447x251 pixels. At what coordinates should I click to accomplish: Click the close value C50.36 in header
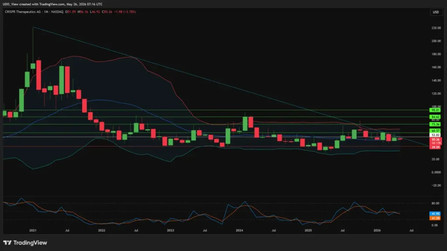[x=107, y=12]
